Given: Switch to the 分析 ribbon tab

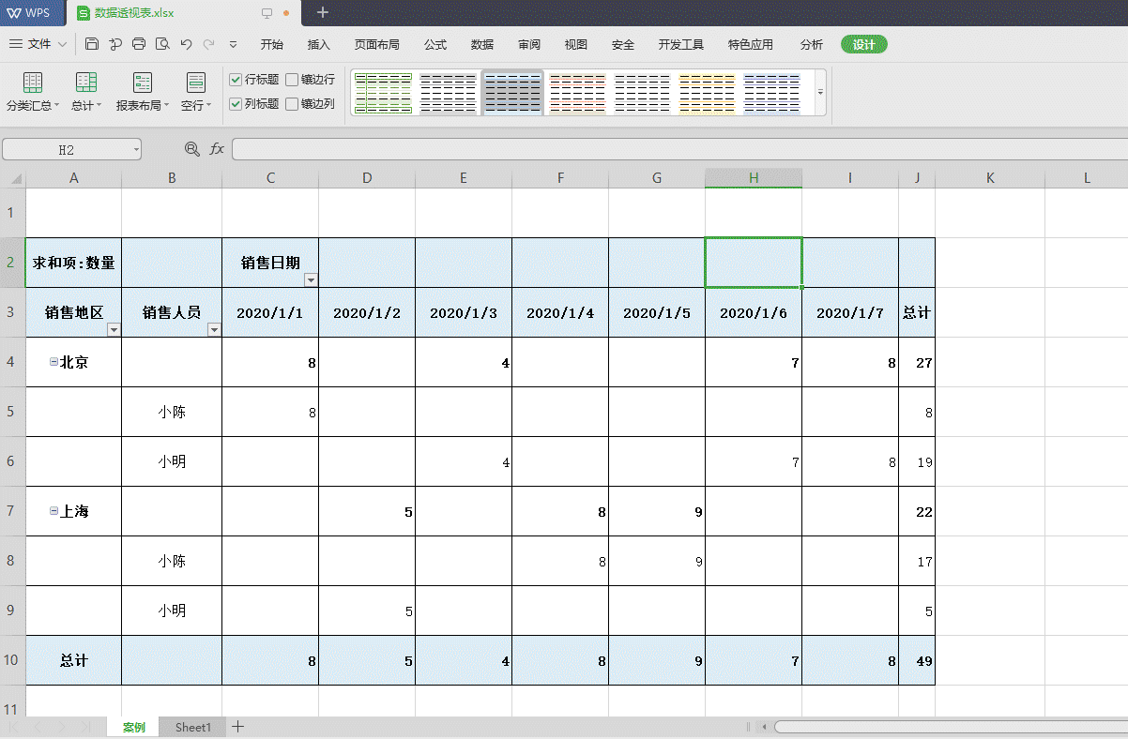Looking at the screenshot, I should [811, 44].
